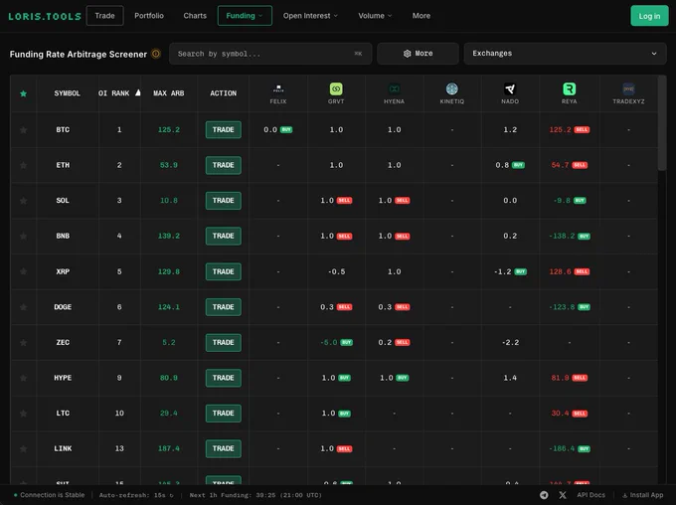Expand the Volume menu
This screenshot has width=676, height=505.
(375, 16)
